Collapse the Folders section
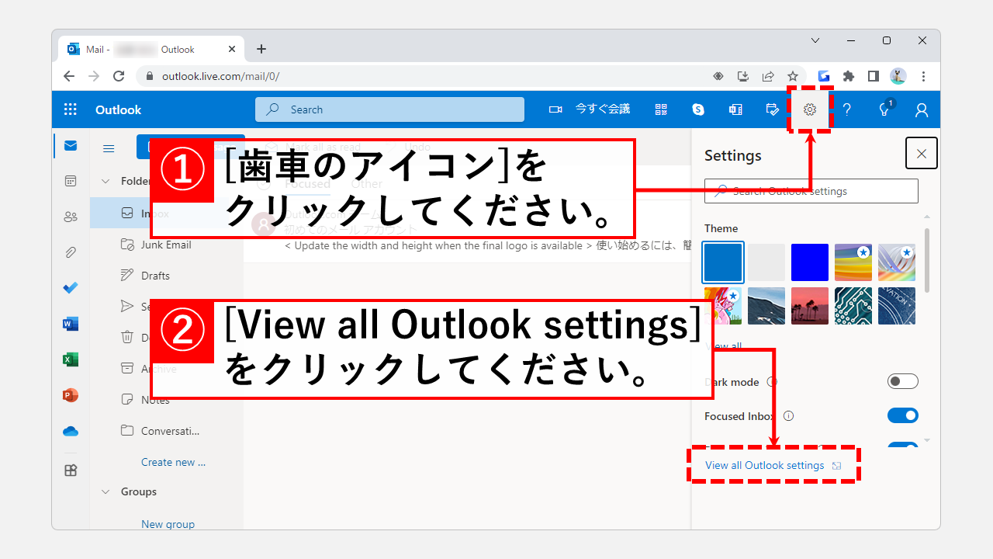This screenshot has height=559, width=993. click(106, 180)
